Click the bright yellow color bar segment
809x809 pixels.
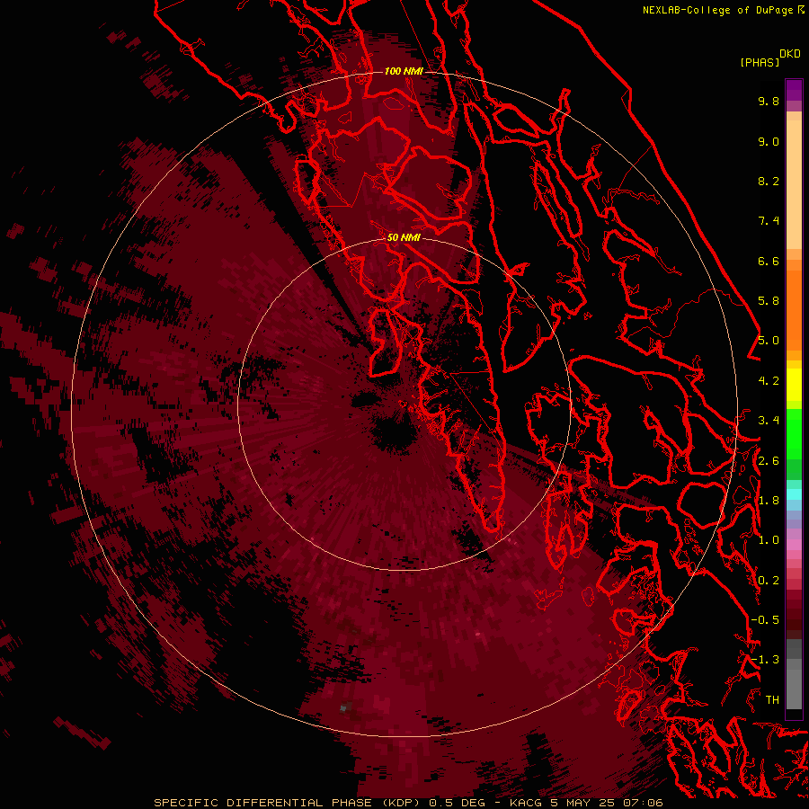[794, 385]
